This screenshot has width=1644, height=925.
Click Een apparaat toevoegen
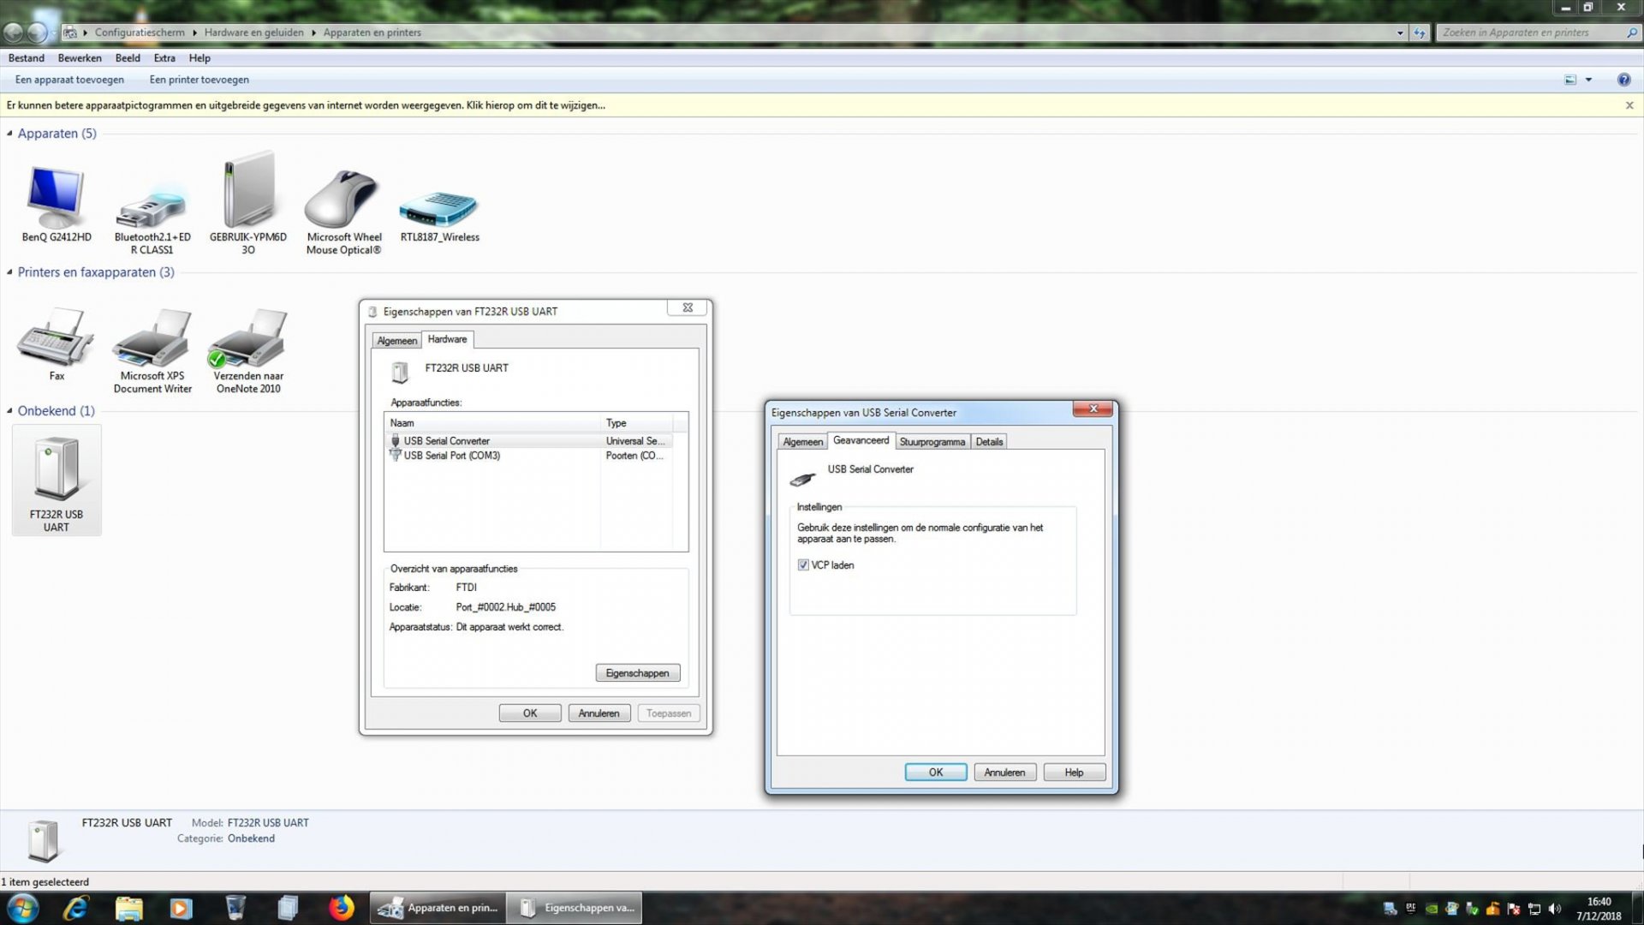[70, 79]
